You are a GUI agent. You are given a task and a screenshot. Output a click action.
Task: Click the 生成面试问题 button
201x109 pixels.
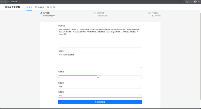coord(100,102)
